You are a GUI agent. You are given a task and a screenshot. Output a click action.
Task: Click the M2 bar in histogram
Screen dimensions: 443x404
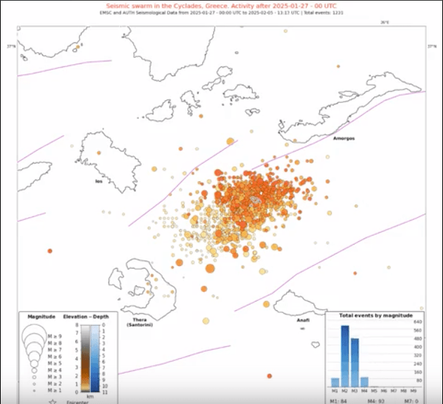point(345,356)
